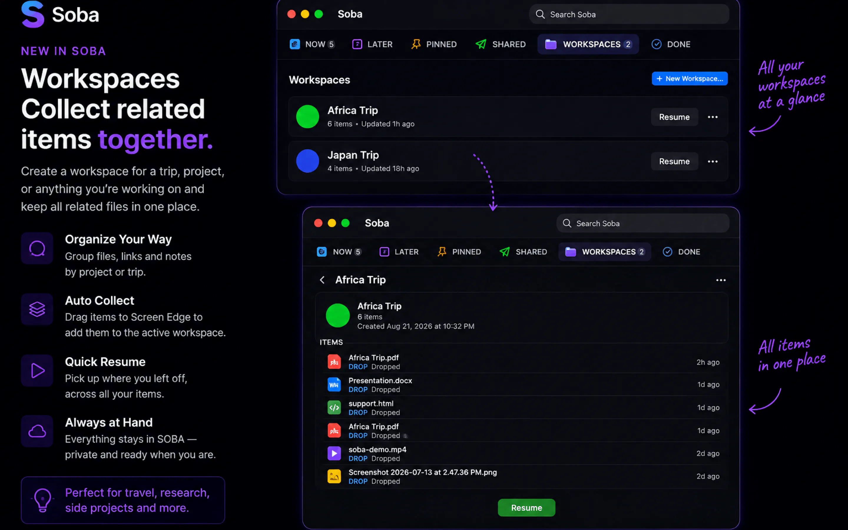This screenshot has width=848, height=530.
Task: Resume the Japan Trip workspace
Action: (x=674, y=162)
